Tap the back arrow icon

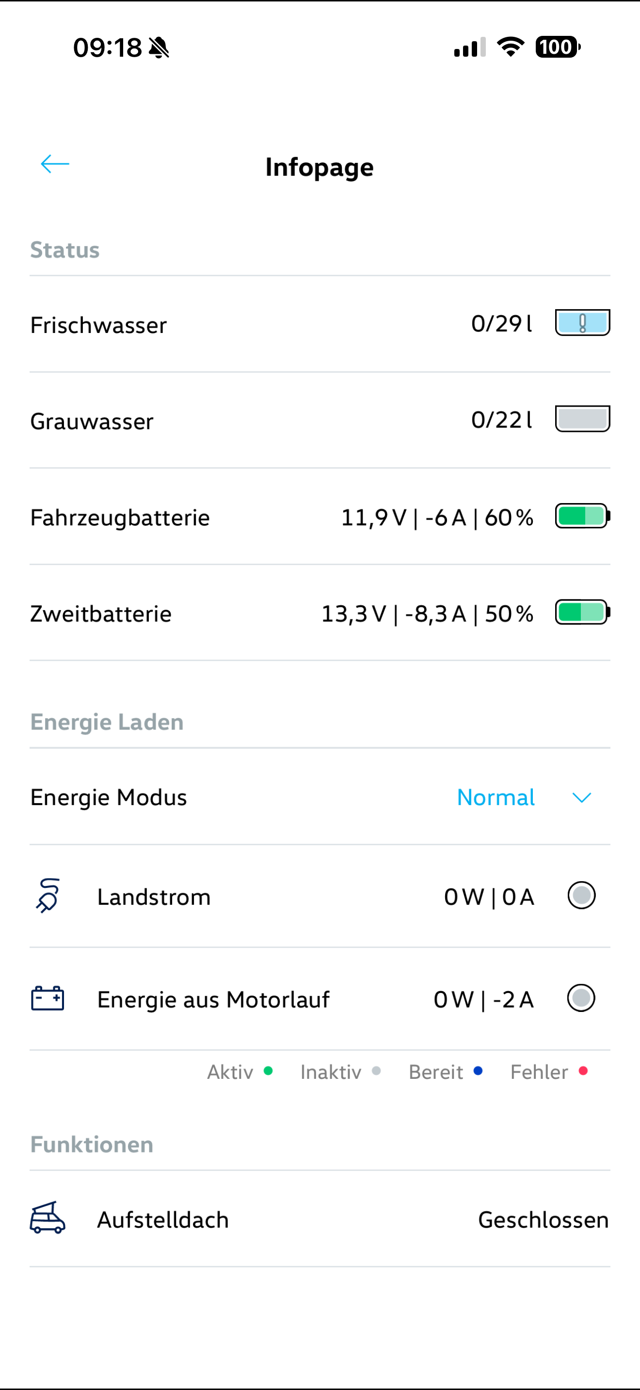tap(55, 164)
